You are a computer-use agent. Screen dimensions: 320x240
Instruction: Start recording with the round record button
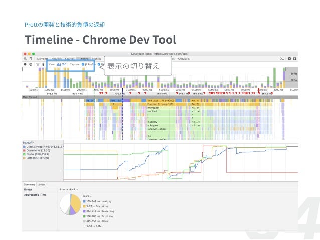pos(25,64)
